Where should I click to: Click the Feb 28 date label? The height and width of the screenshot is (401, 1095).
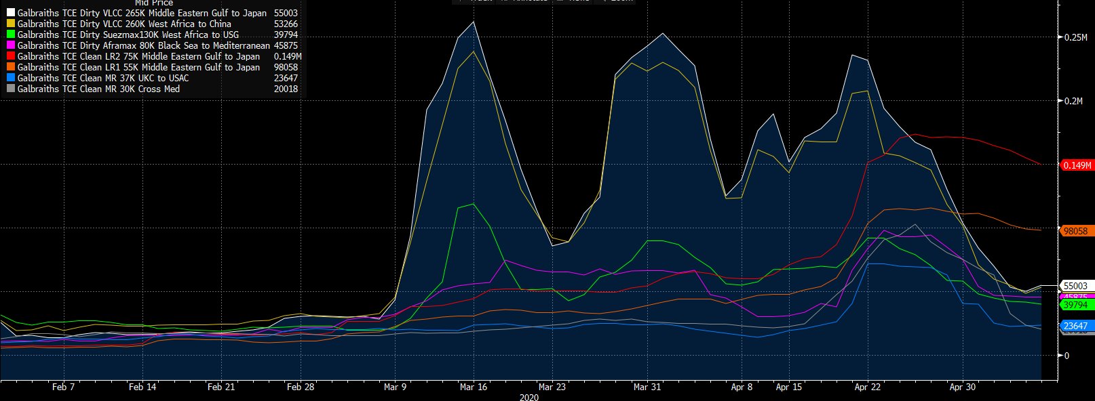point(301,387)
